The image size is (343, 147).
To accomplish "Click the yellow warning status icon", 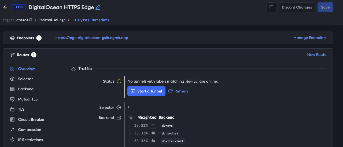I will pos(119,81).
